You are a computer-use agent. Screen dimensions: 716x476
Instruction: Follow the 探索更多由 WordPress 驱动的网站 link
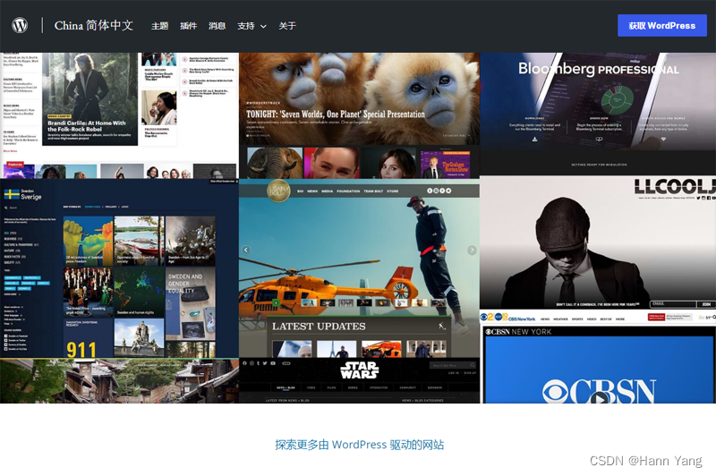(x=359, y=445)
